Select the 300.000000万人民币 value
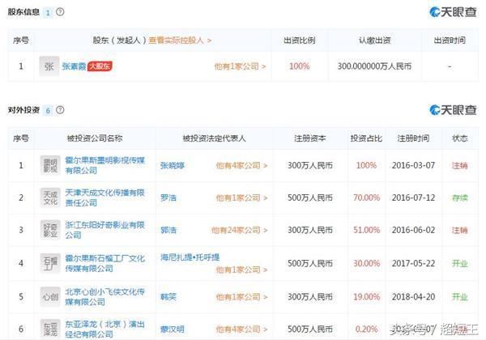Viewport: 486px width, 340px height. point(374,66)
